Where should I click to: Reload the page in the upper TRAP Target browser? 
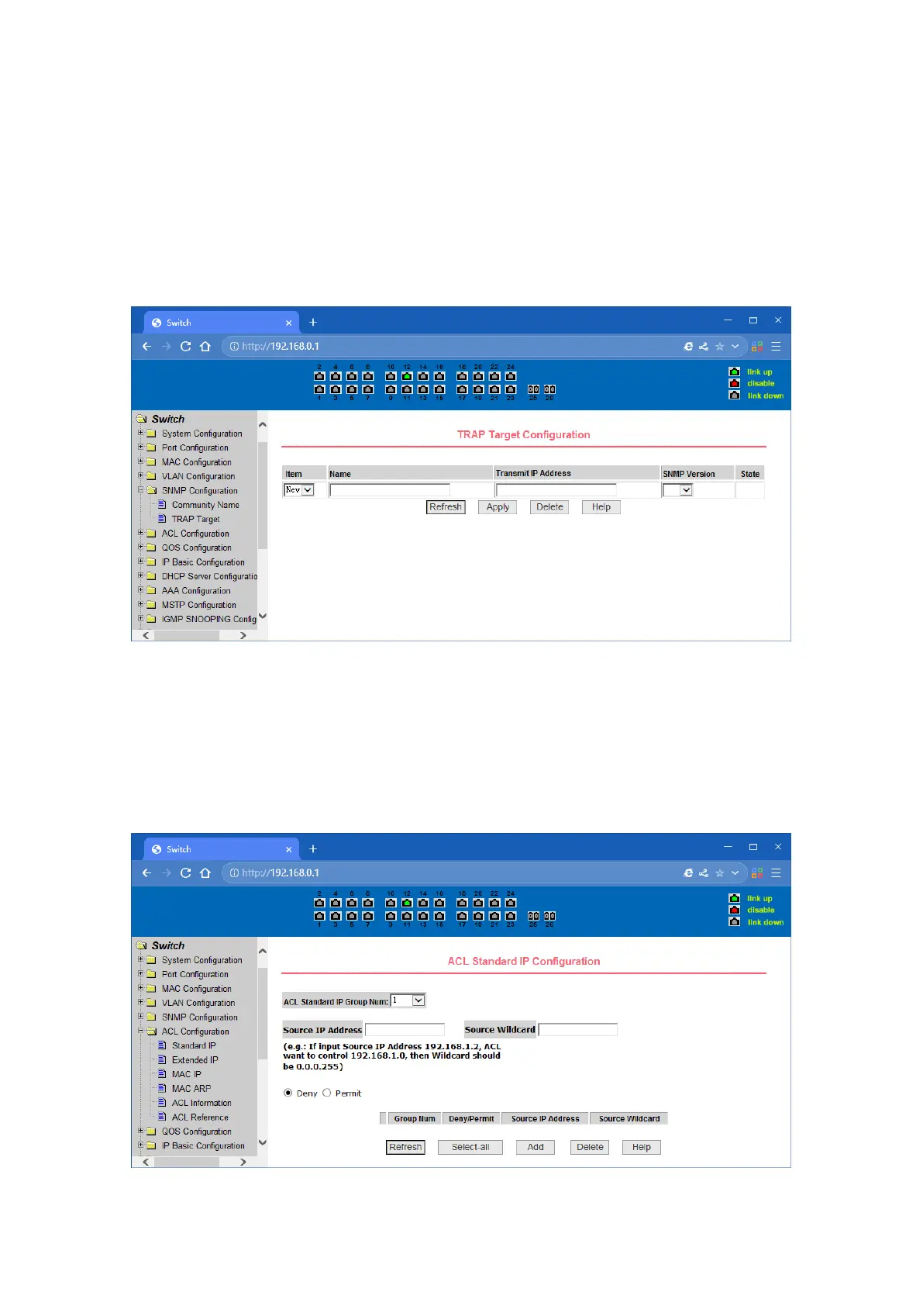pyautogui.click(x=186, y=347)
